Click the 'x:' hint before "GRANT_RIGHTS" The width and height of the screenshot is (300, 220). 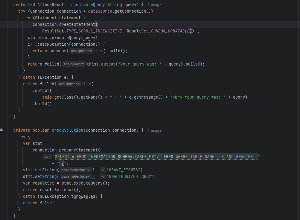(x=103, y=170)
